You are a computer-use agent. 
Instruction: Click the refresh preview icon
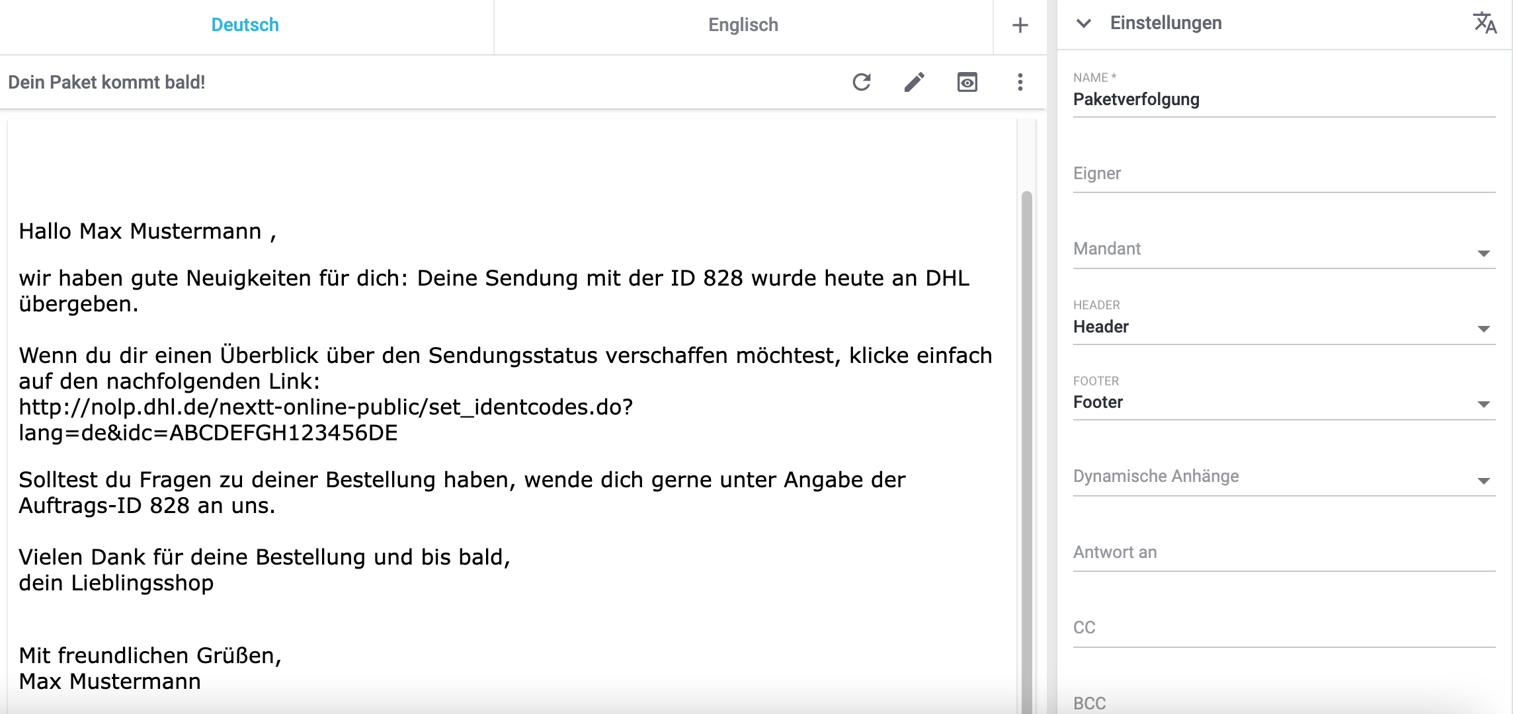coord(861,82)
